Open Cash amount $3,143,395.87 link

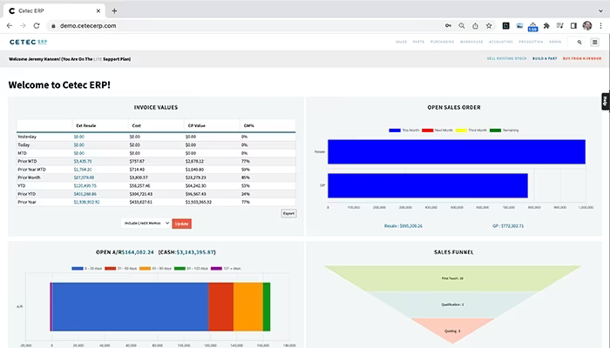(195, 252)
